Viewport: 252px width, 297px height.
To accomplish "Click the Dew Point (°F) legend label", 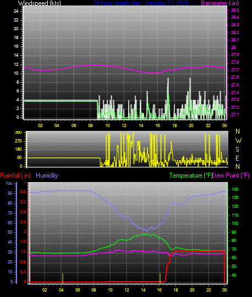I will click(231, 175).
